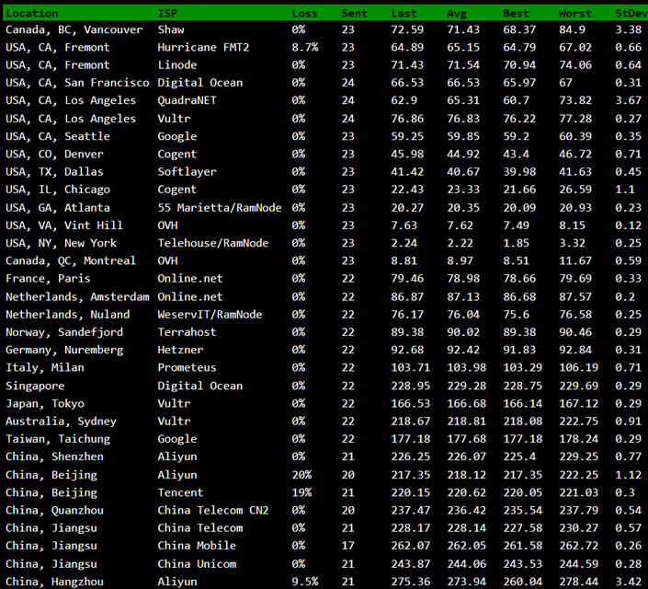Click USA, CO, Denver location
This screenshot has width=648, height=589.
(54, 155)
